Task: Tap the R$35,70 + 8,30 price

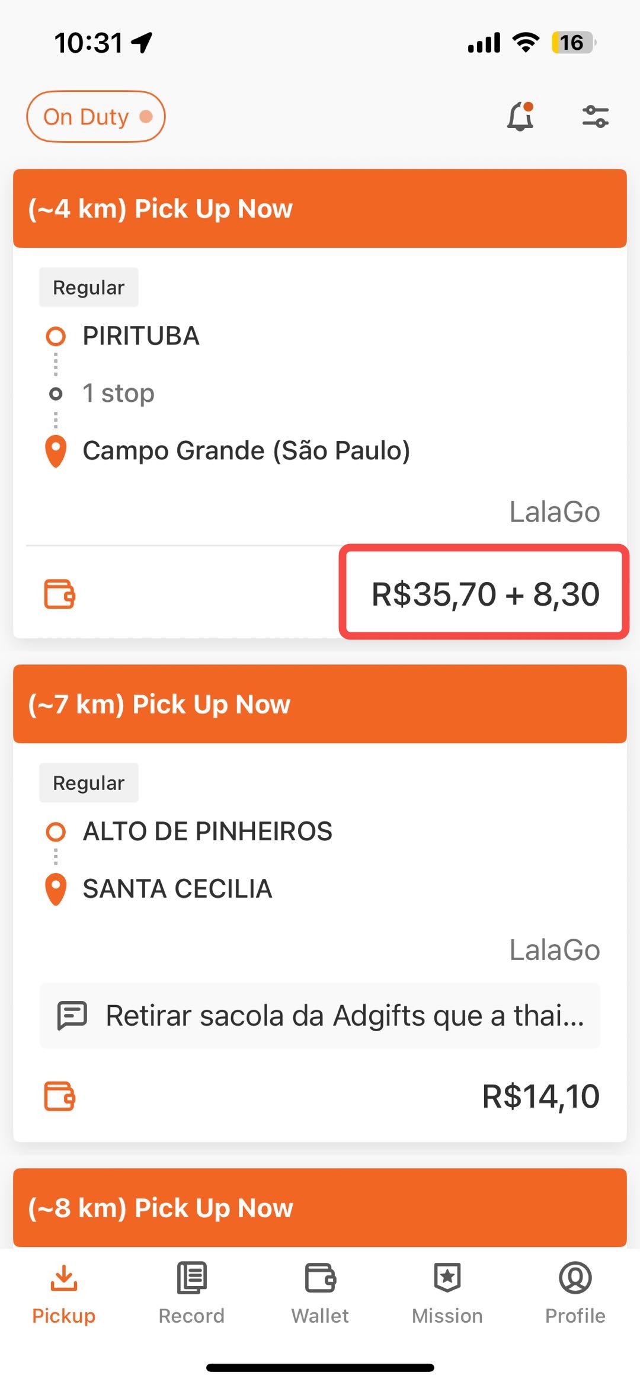Action: click(x=485, y=594)
